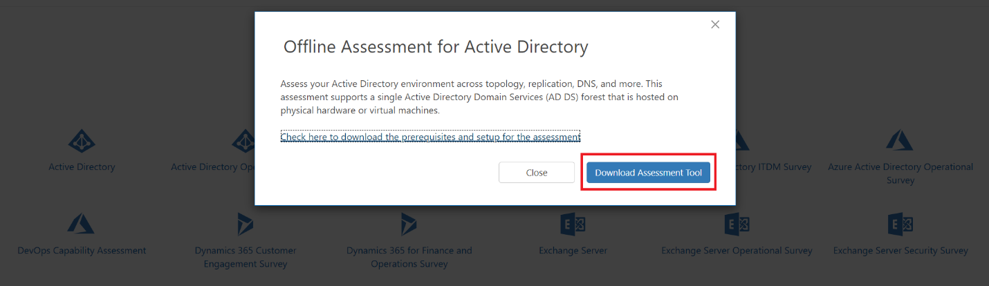Click the assessment description paragraph in the dialog
The width and height of the screenshot is (989, 286).
(x=479, y=97)
